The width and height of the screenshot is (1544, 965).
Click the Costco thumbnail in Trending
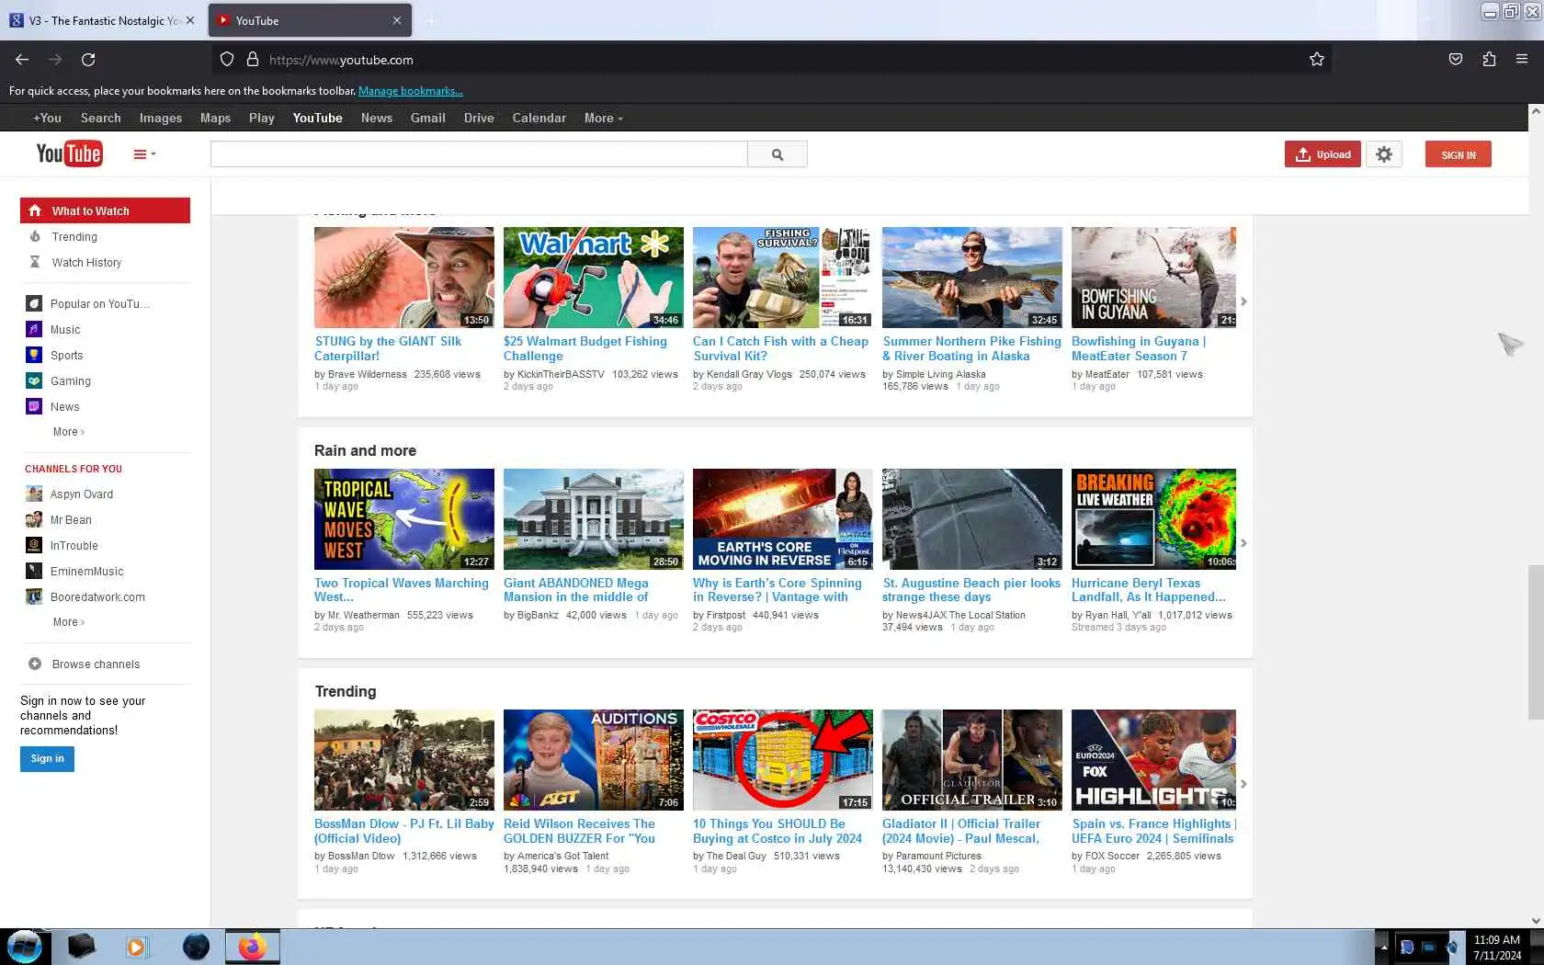pyautogui.click(x=783, y=760)
